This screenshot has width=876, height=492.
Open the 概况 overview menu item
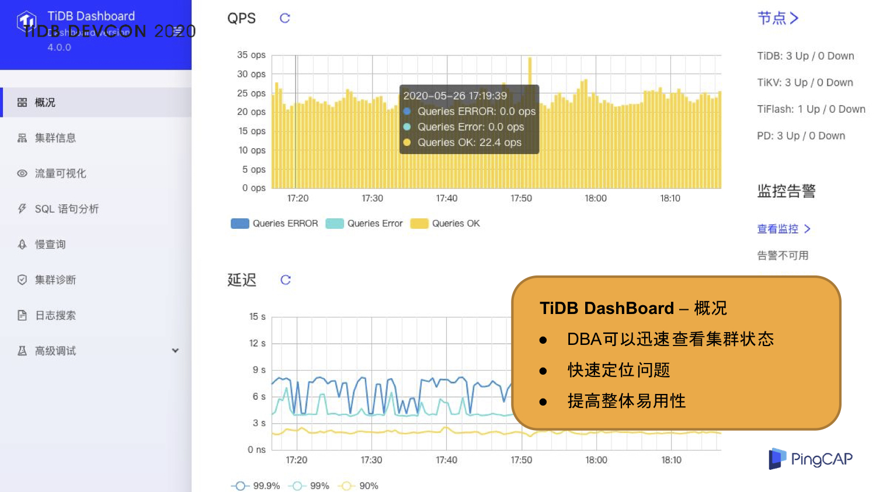point(96,103)
